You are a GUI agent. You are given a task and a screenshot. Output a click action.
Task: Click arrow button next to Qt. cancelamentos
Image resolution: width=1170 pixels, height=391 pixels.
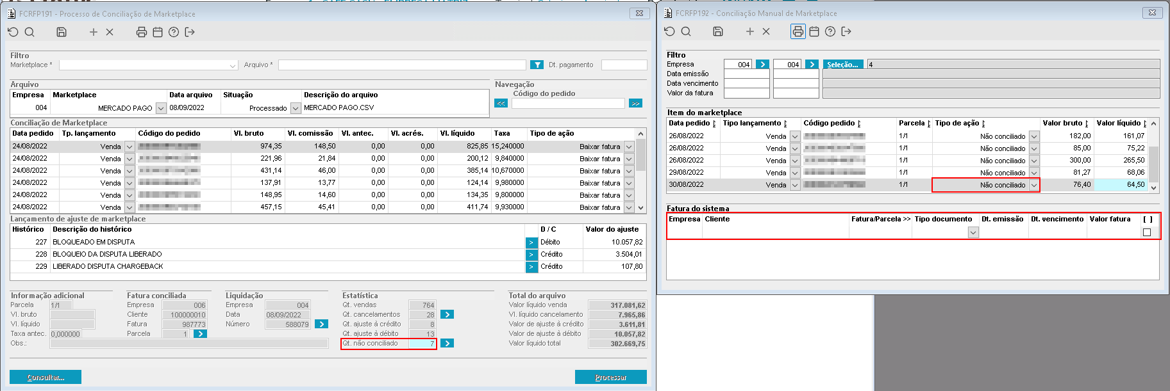(447, 315)
